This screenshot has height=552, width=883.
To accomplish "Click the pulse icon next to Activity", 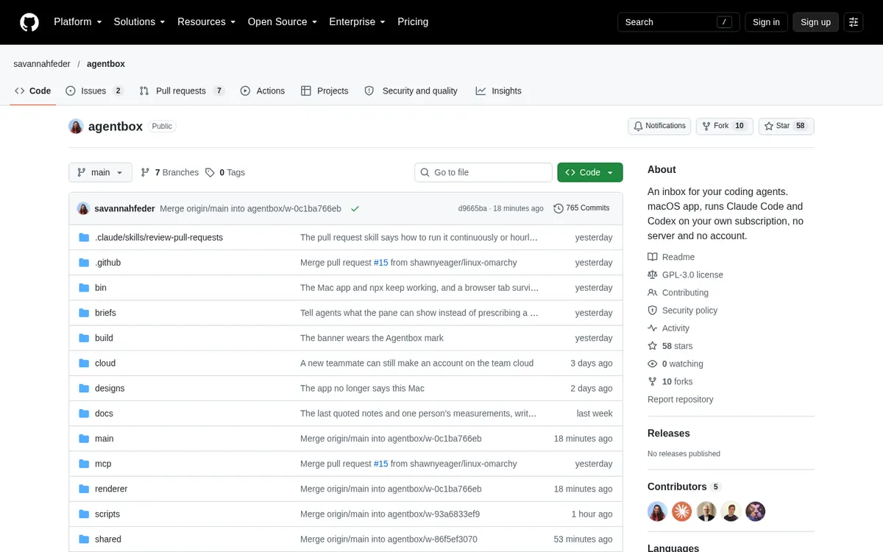I will pyautogui.click(x=652, y=328).
